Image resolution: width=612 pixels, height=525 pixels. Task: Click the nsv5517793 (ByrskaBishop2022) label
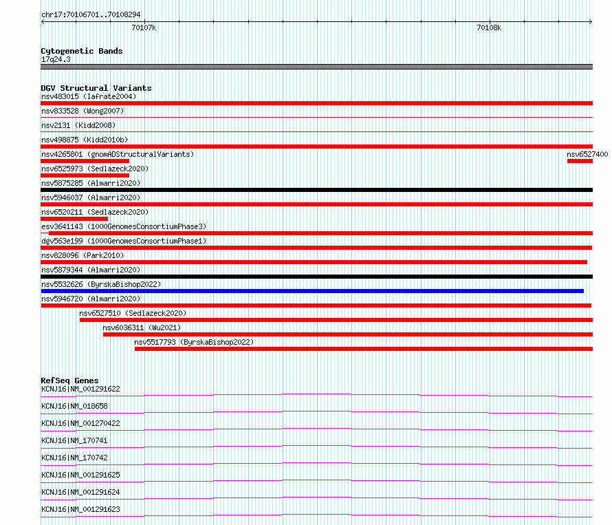point(194,342)
